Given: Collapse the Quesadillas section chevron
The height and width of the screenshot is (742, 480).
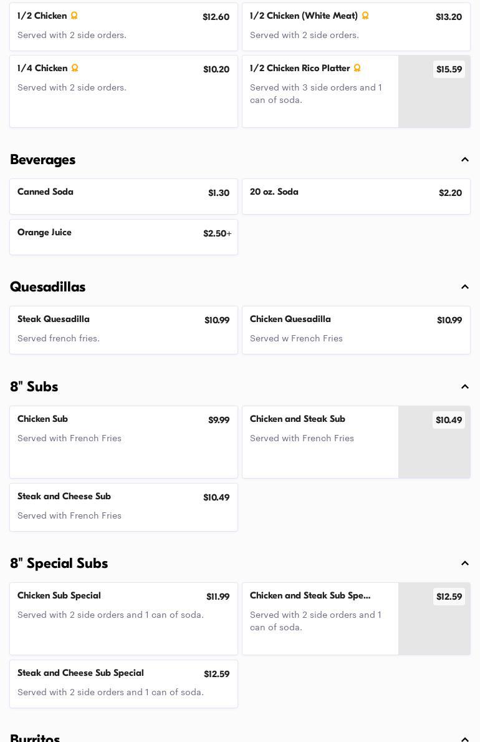Looking at the screenshot, I should point(465,287).
